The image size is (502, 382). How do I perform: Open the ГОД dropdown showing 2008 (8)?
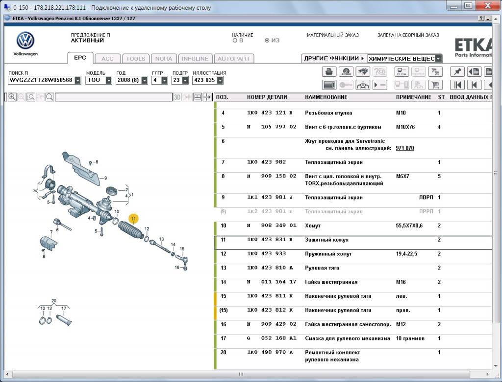click(x=145, y=80)
